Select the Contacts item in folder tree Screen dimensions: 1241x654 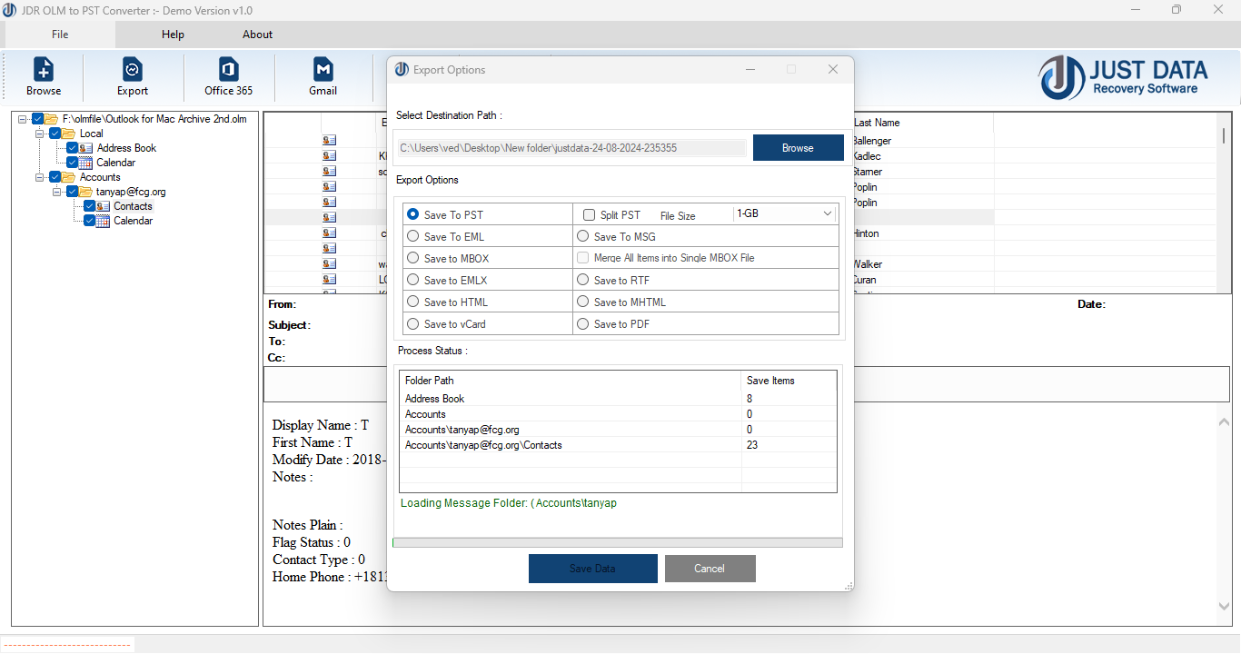[133, 206]
